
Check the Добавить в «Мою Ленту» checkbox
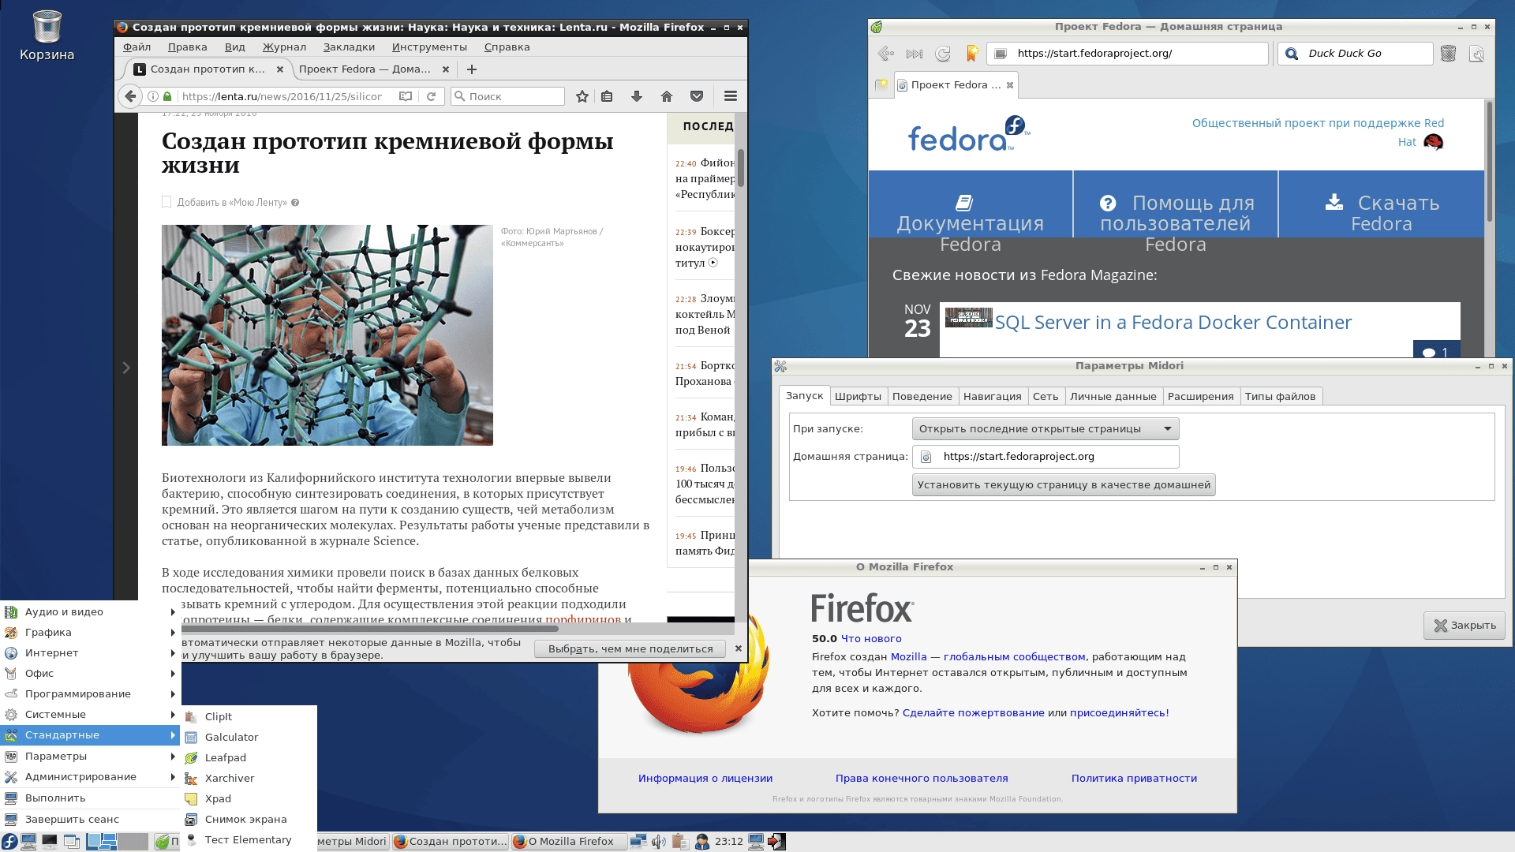pyautogui.click(x=166, y=202)
